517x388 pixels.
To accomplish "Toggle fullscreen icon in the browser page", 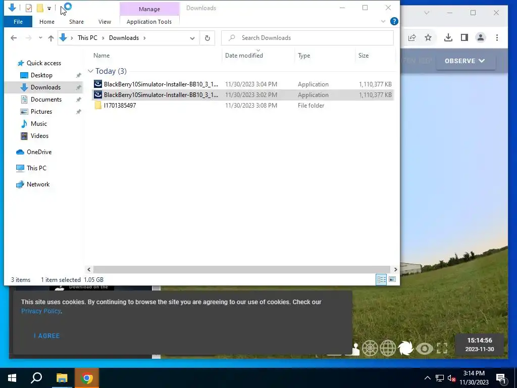I will pos(442,348).
